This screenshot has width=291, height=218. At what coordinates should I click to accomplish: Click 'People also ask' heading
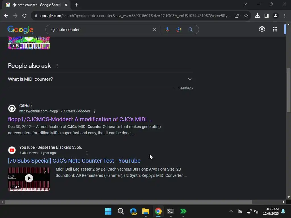tap(29, 66)
